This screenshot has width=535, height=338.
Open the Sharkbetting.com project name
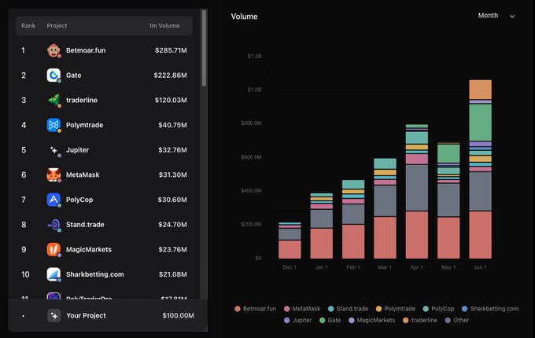[x=95, y=274]
